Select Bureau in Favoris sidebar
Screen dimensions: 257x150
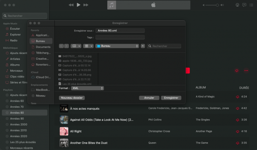click(41, 41)
